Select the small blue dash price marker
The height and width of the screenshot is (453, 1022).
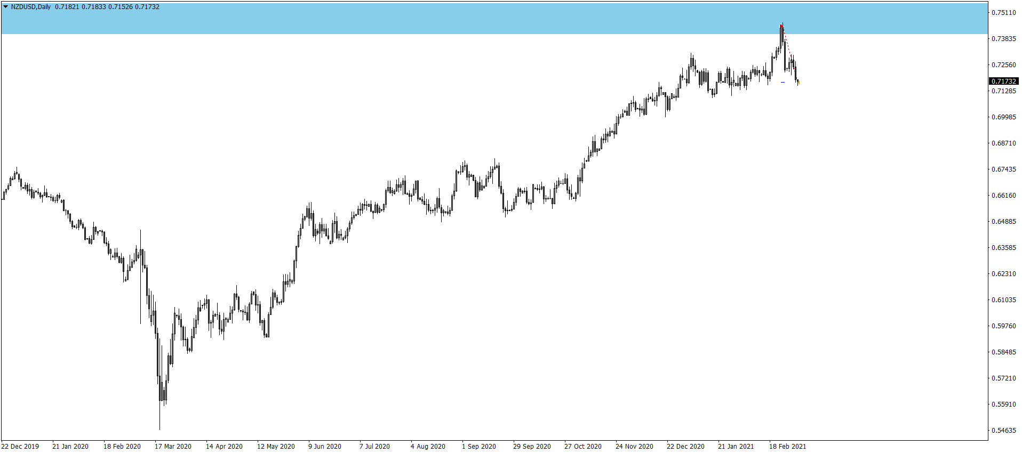783,82
